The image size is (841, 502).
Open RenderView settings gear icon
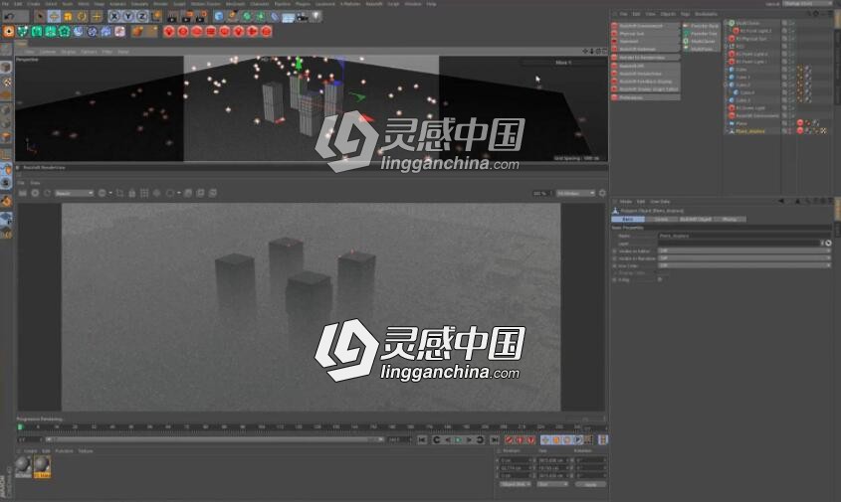pos(602,193)
